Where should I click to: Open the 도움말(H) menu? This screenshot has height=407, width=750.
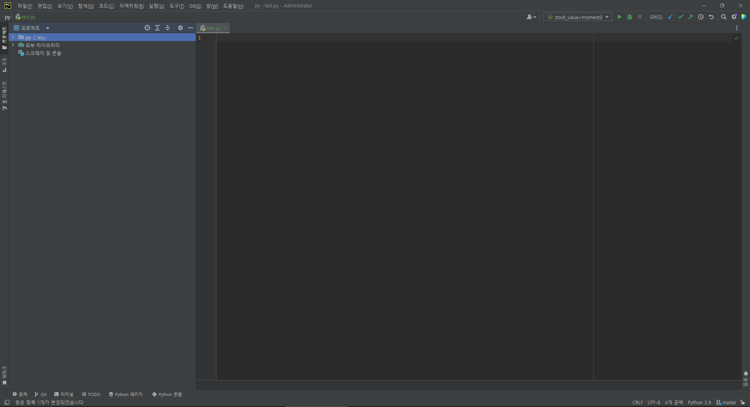233,6
